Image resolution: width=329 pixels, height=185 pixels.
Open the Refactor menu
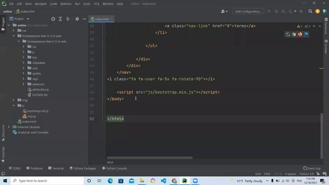click(66, 4)
